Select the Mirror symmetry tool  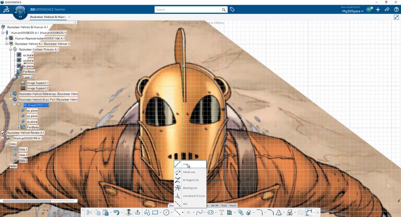279,212
